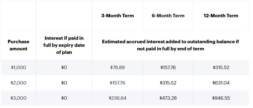This screenshot has width=253, height=108.
Task: Select $315.52 in the 12-Month column
Action: point(221,67)
